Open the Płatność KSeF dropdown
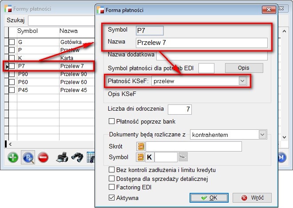The height and width of the screenshot is (208, 293). [242, 81]
